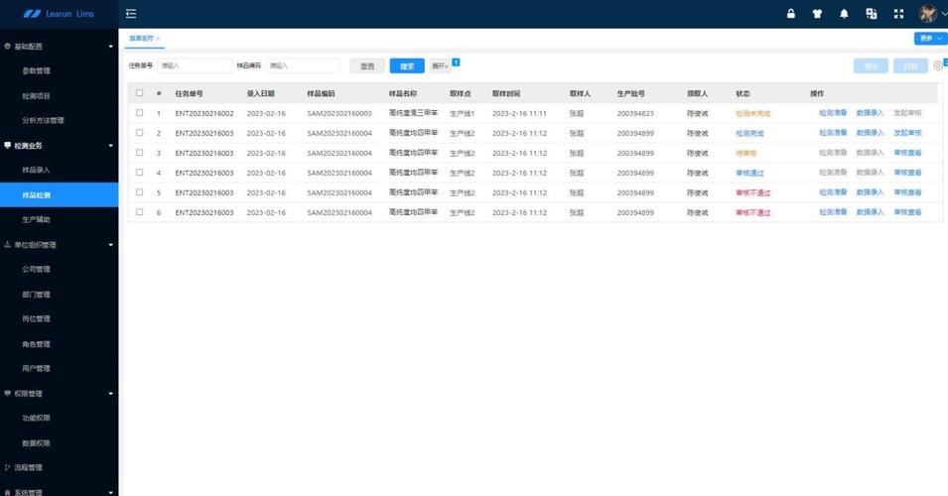Viewport: 948px width, 496px height.
Task: Click the 重置 reset button
Action: tap(367, 65)
